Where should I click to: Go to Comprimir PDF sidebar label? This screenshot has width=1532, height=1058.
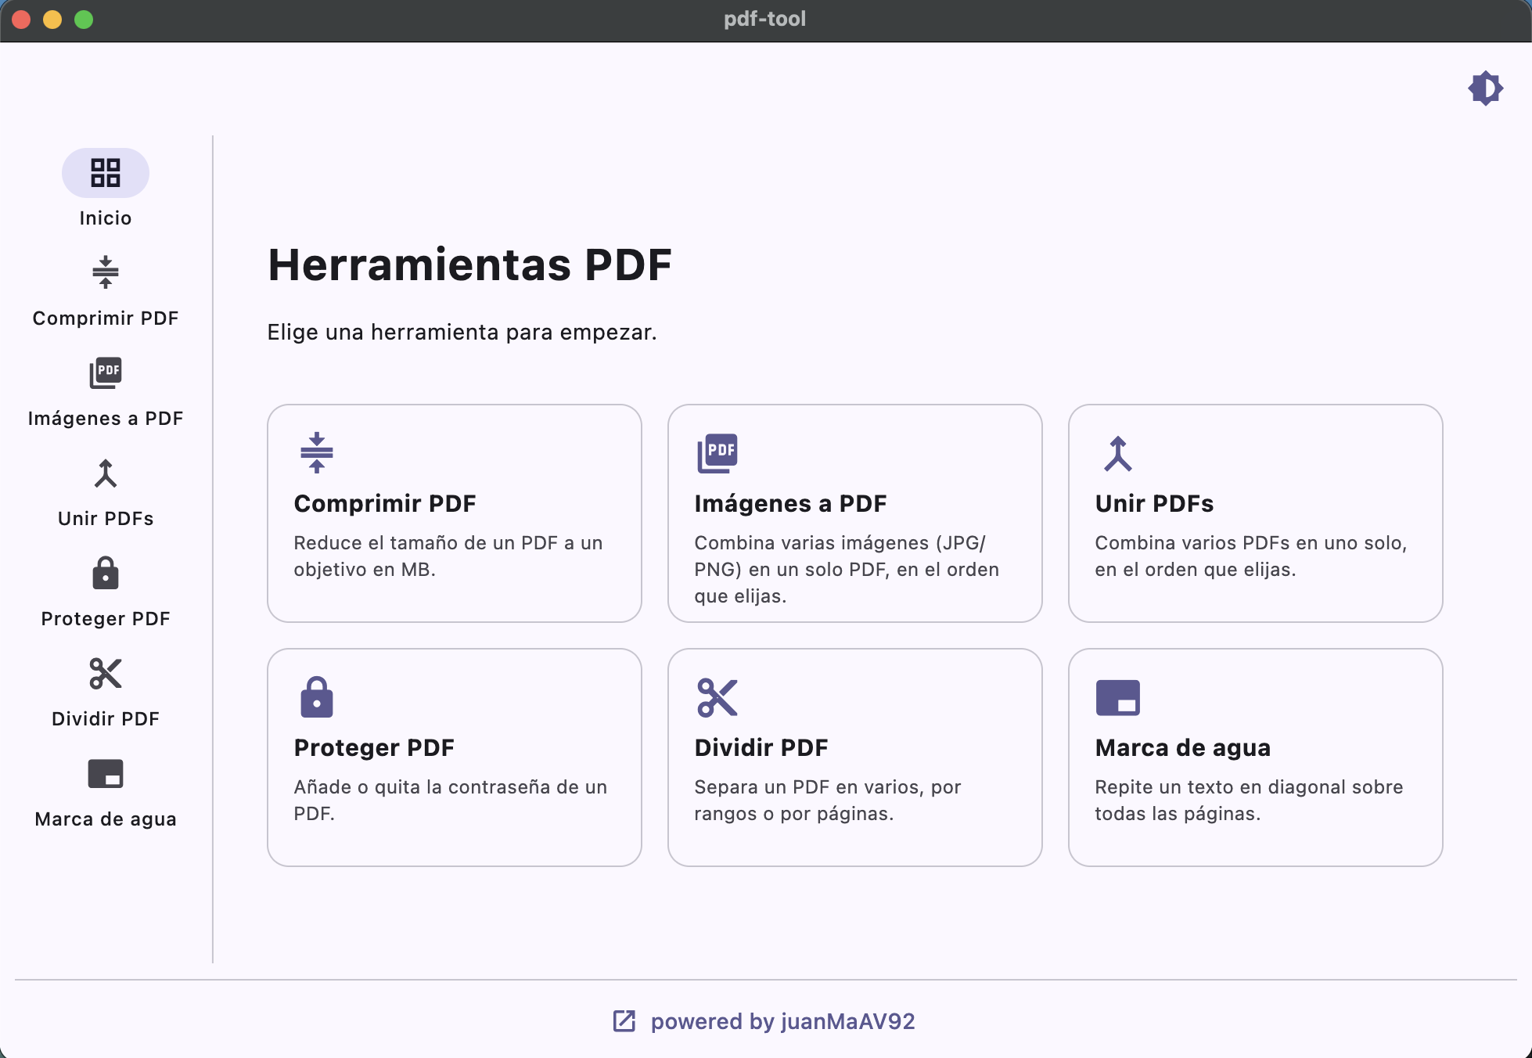[x=106, y=318]
